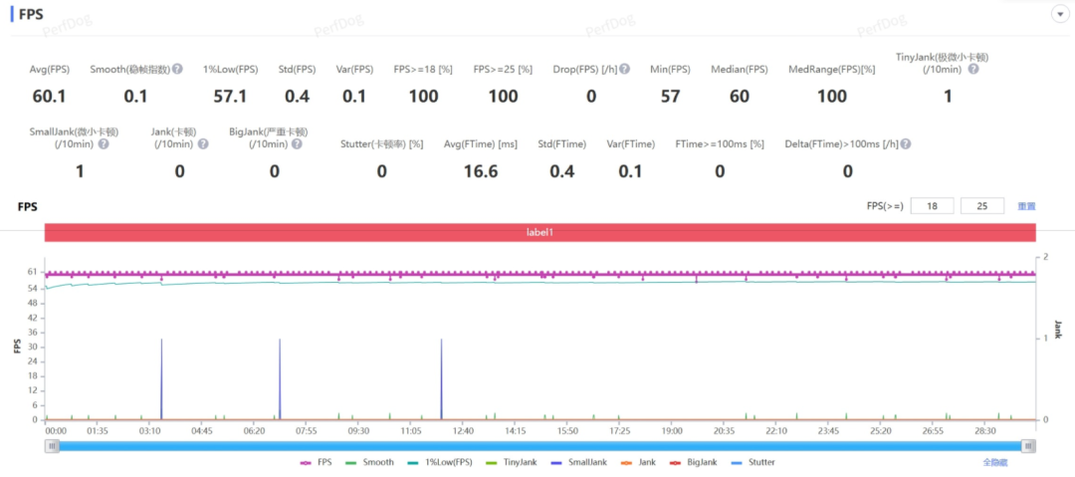Toggle 1%Low(FPS) series in the legend
Screen dimensions: 1075x477
(440, 463)
